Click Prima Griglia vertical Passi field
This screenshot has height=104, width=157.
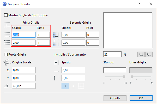pos(43,43)
